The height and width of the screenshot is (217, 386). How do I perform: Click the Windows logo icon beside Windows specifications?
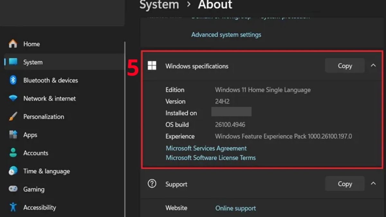(x=152, y=66)
